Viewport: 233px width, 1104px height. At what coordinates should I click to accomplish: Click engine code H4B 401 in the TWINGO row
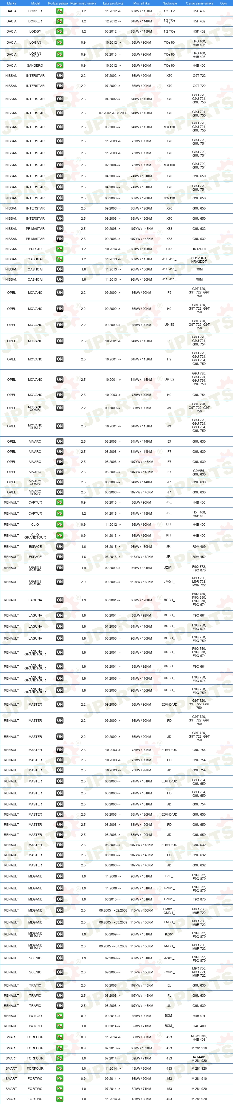[199, 1016]
